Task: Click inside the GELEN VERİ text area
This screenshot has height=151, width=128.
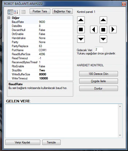Action: tap(62, 121)
